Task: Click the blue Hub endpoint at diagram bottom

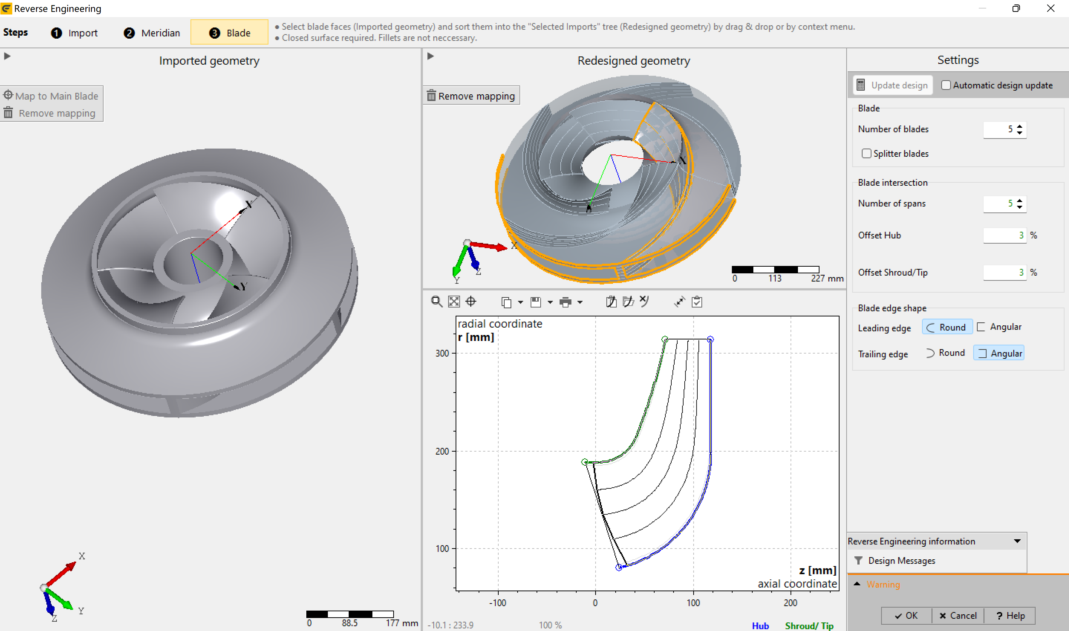Action: [619, 567]
